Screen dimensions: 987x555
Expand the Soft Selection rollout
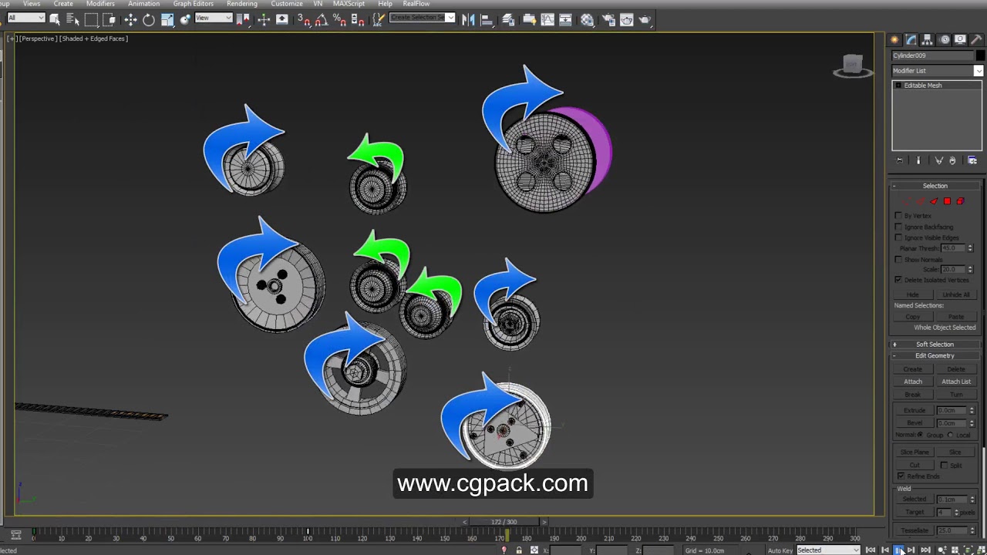click(x=935, y=345)
